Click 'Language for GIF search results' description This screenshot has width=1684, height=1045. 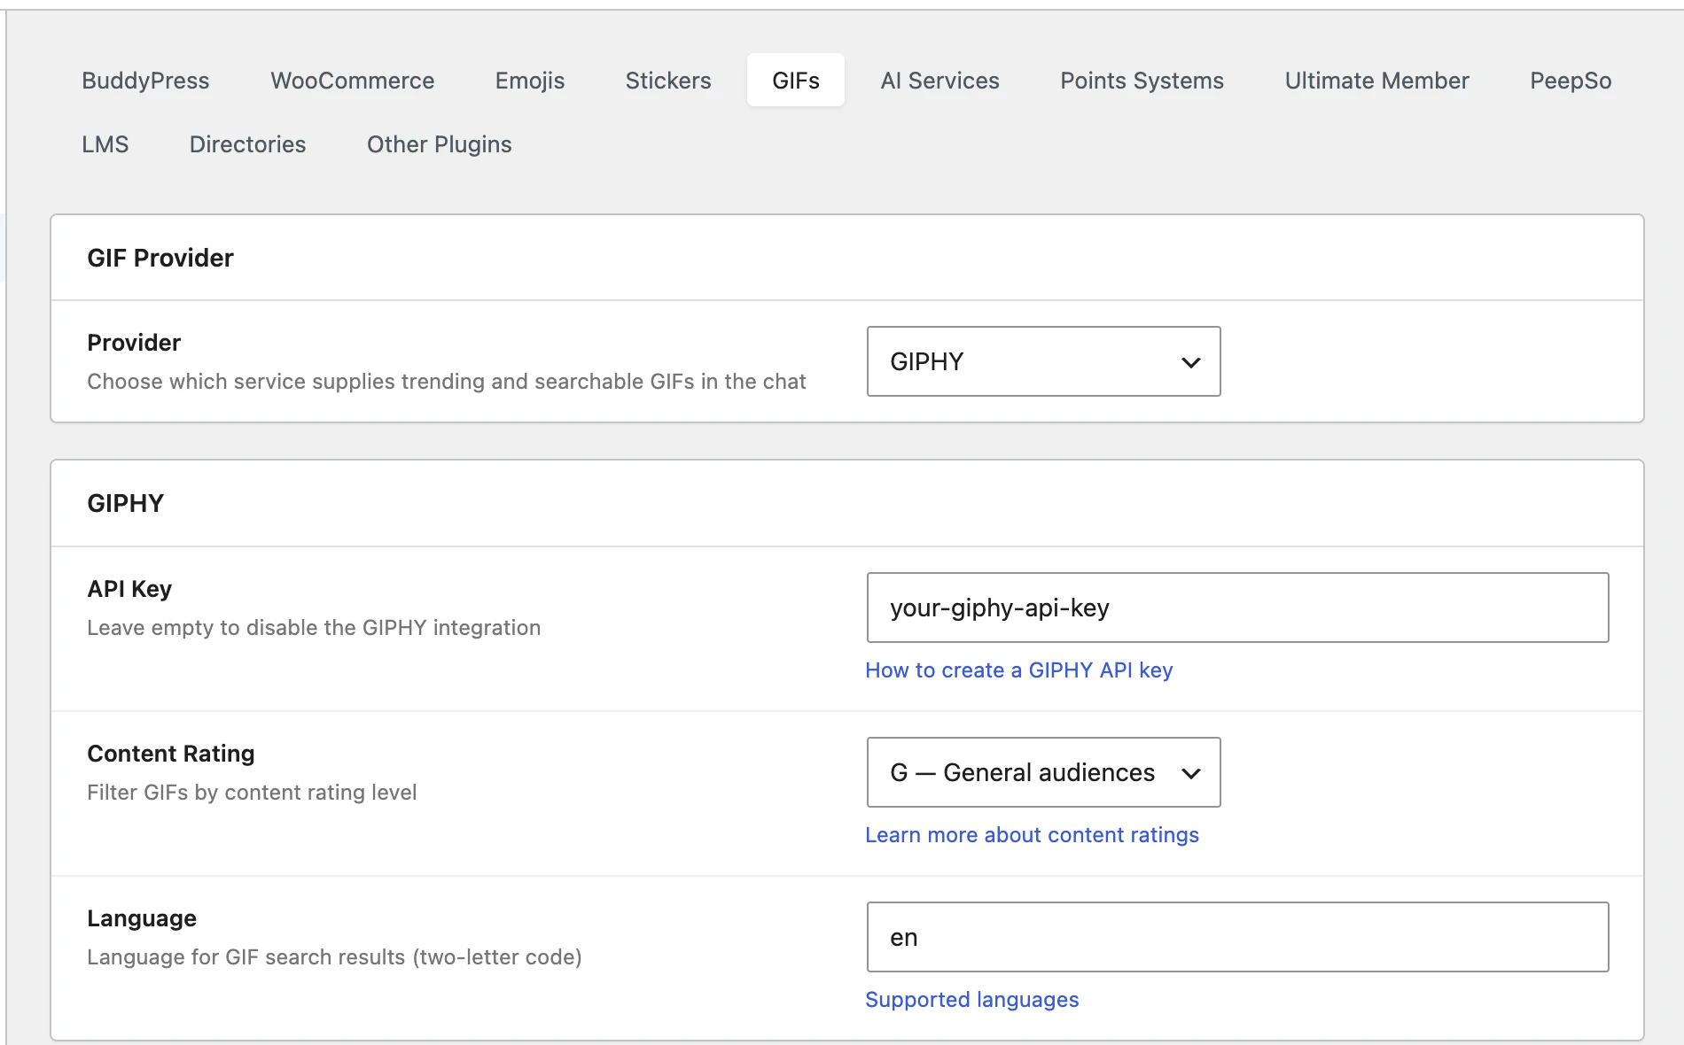point(334,957)
